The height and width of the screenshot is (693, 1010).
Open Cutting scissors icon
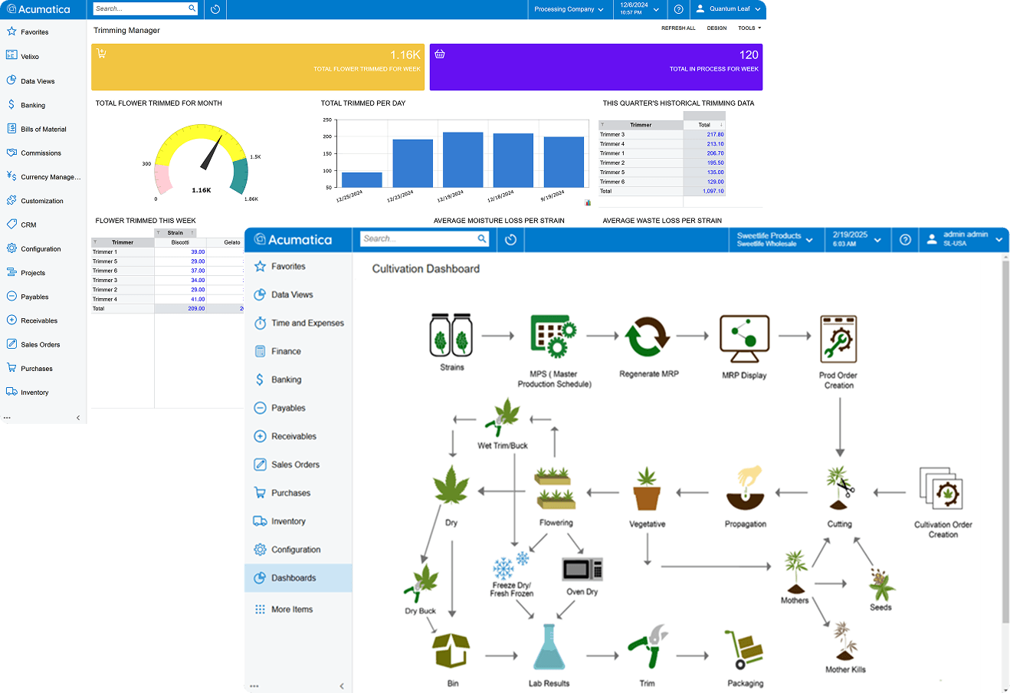[840, 489]
